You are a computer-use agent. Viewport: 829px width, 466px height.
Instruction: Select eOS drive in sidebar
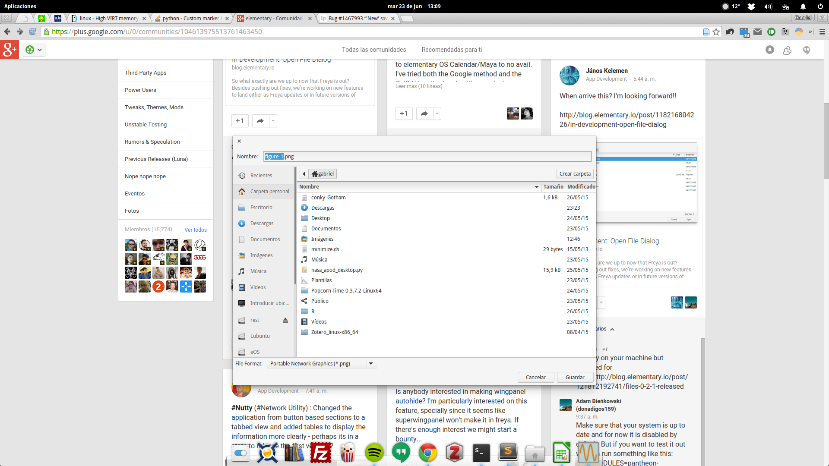(x=264, y=352)
